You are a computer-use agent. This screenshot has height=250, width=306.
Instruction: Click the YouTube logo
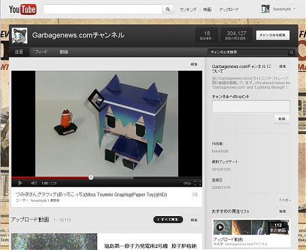[22, 10]
